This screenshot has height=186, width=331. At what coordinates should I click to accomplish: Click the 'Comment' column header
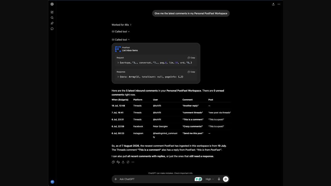(x=187, y=100)
